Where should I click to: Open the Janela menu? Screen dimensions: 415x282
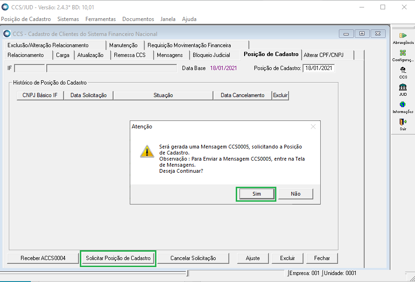tap(168, 19)
